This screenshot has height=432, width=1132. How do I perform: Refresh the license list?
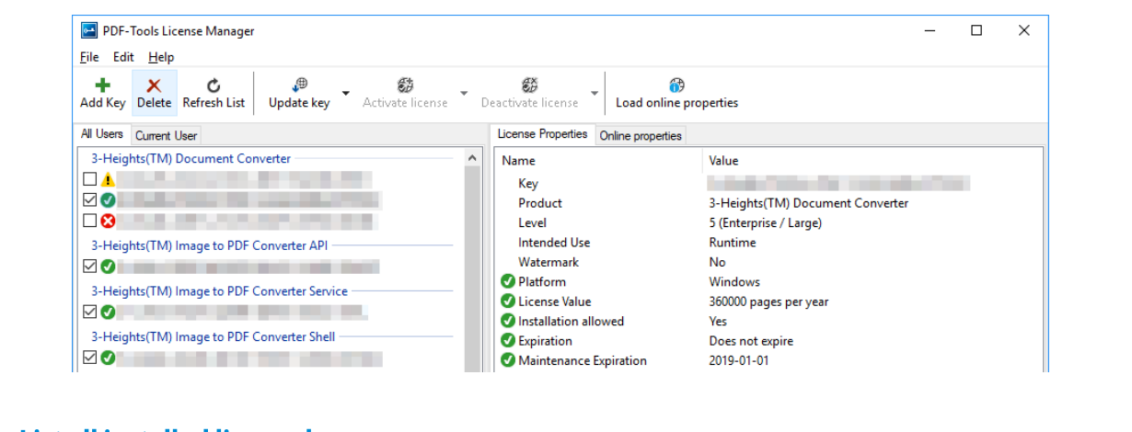(x=214, y=93)
